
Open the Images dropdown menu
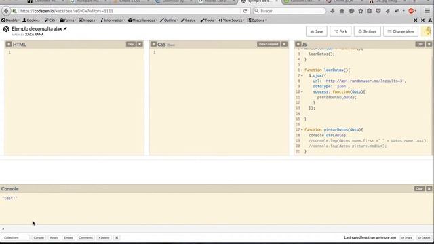[88, 20]
